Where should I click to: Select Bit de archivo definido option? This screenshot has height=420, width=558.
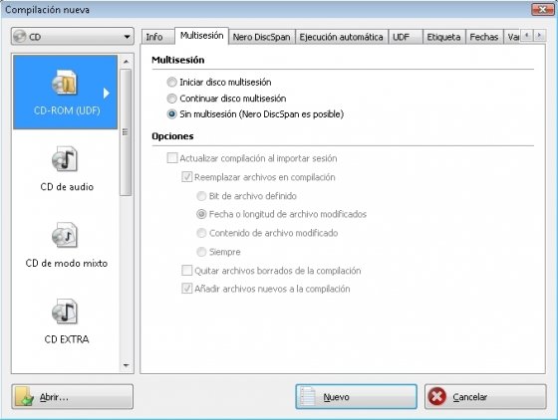pos(201,196)
